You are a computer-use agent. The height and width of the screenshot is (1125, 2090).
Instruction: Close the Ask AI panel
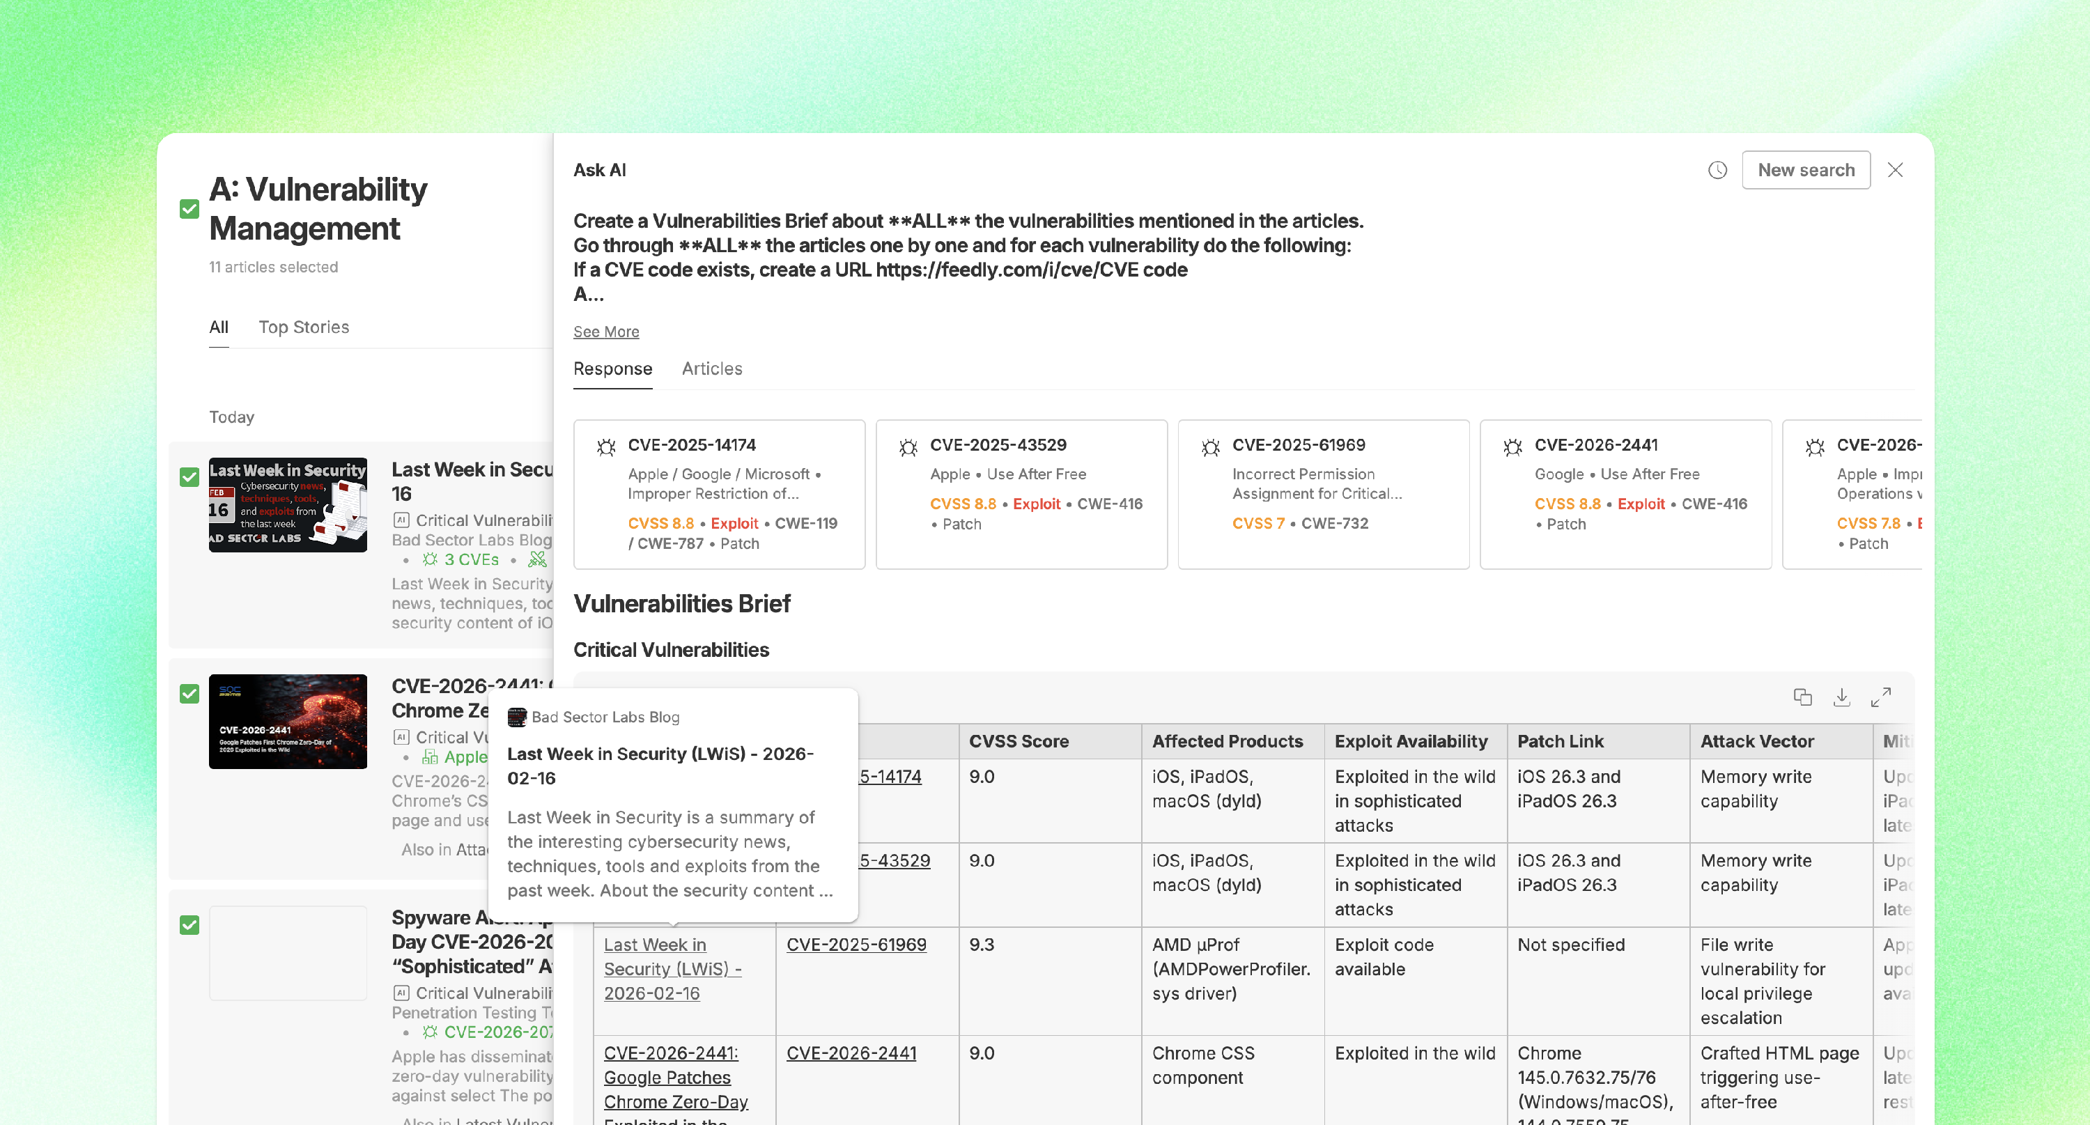pyautogui.click(x=1894, y=171)
